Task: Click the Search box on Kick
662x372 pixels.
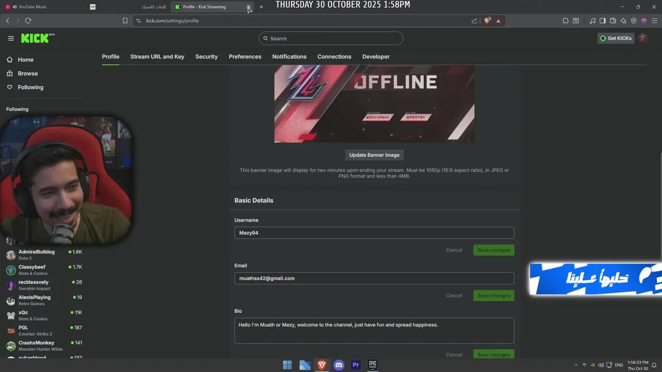Action: 331,38
